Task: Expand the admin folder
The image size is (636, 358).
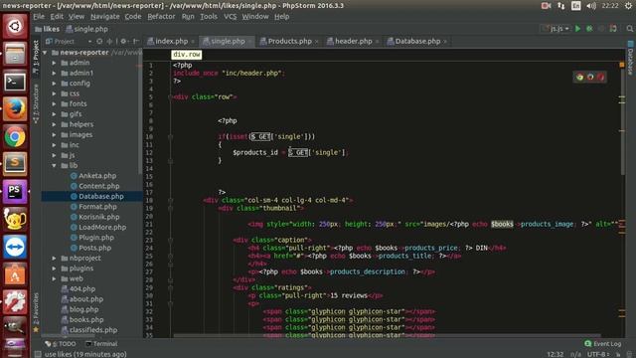Action: coord(54,63)
